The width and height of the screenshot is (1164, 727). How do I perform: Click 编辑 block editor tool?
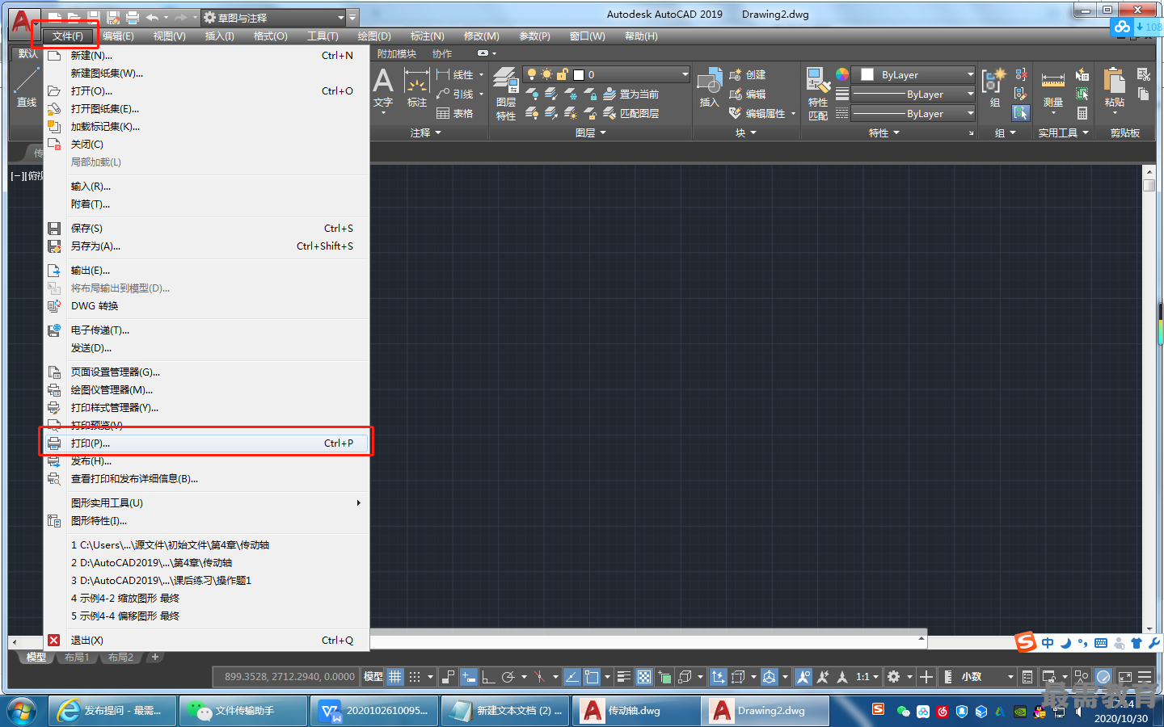click(747, 94)
